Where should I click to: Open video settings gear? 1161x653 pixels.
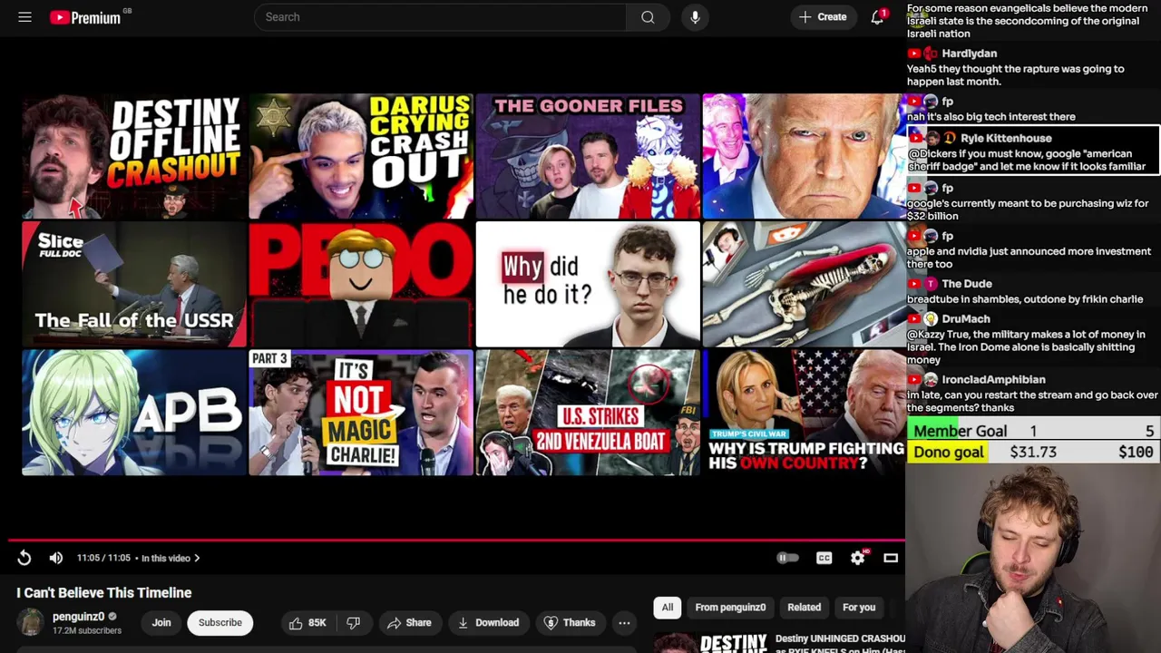pyautogui.click(x=857, y=558)
